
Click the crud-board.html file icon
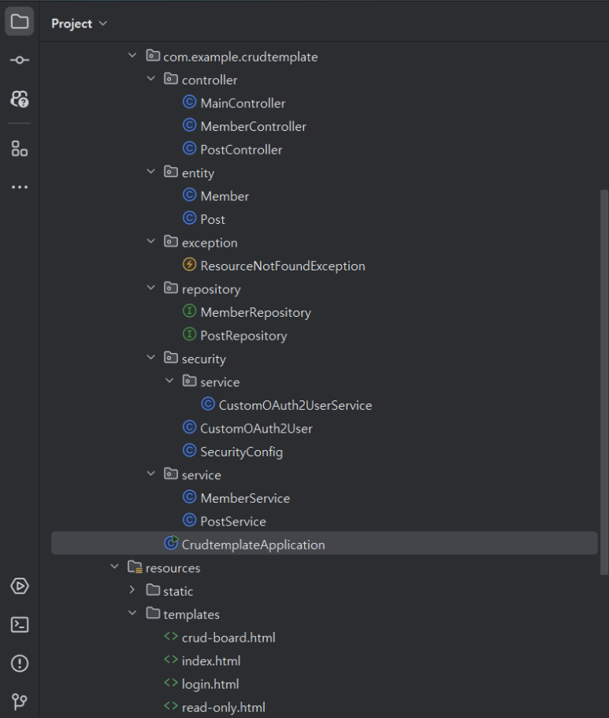point(171,637)
